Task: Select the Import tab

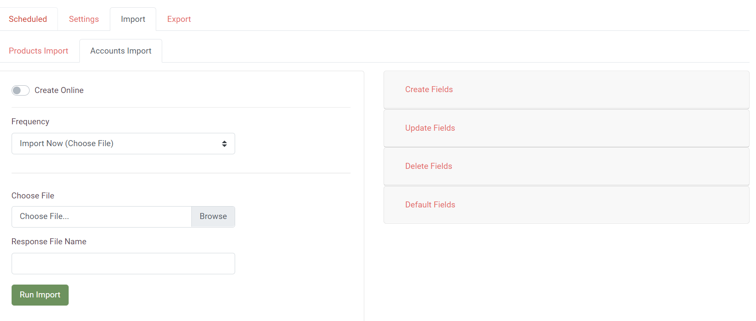Action: pyautogui.click(x=133, y=19)
